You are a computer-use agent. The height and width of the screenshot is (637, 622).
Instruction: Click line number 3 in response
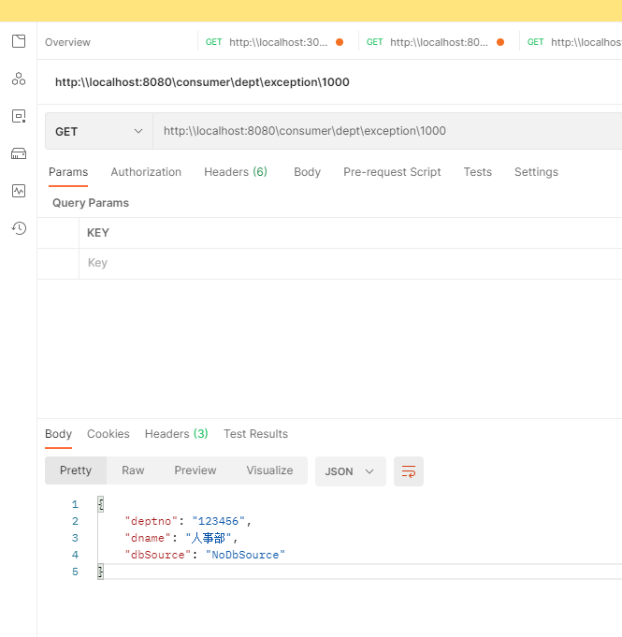[75, 538]
